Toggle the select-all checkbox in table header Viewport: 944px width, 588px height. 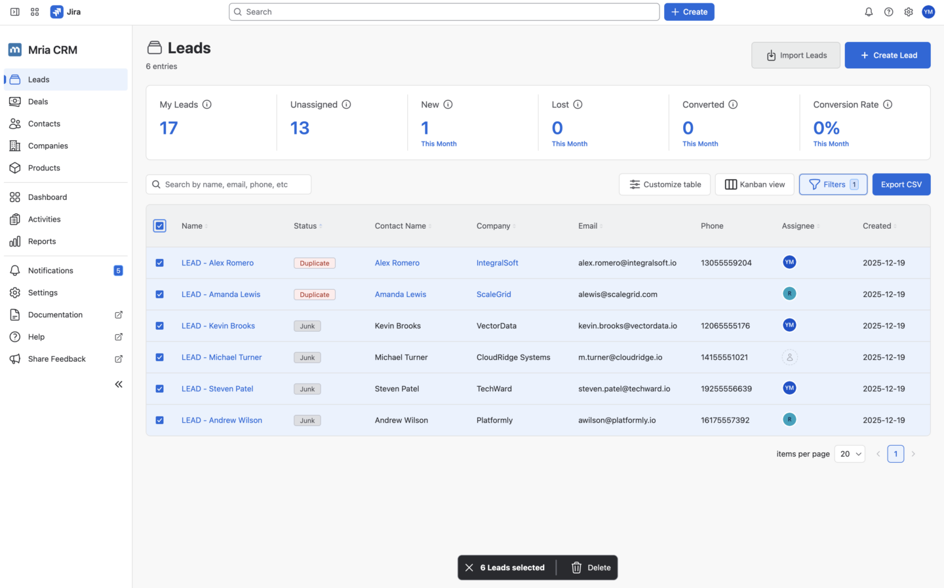159,225
